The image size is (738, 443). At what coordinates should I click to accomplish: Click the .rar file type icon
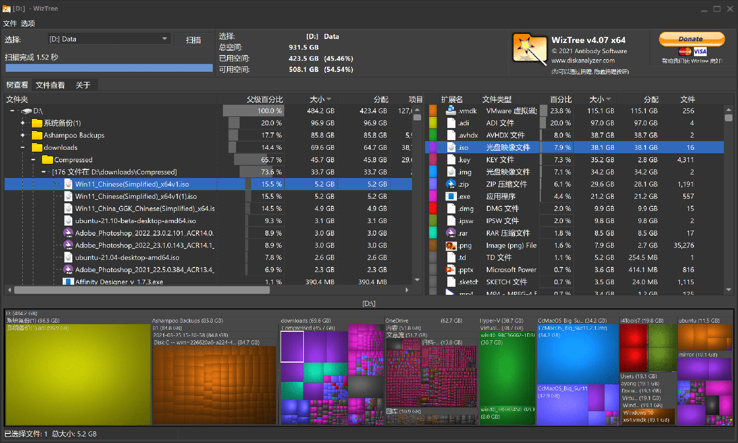coord(451,233)
